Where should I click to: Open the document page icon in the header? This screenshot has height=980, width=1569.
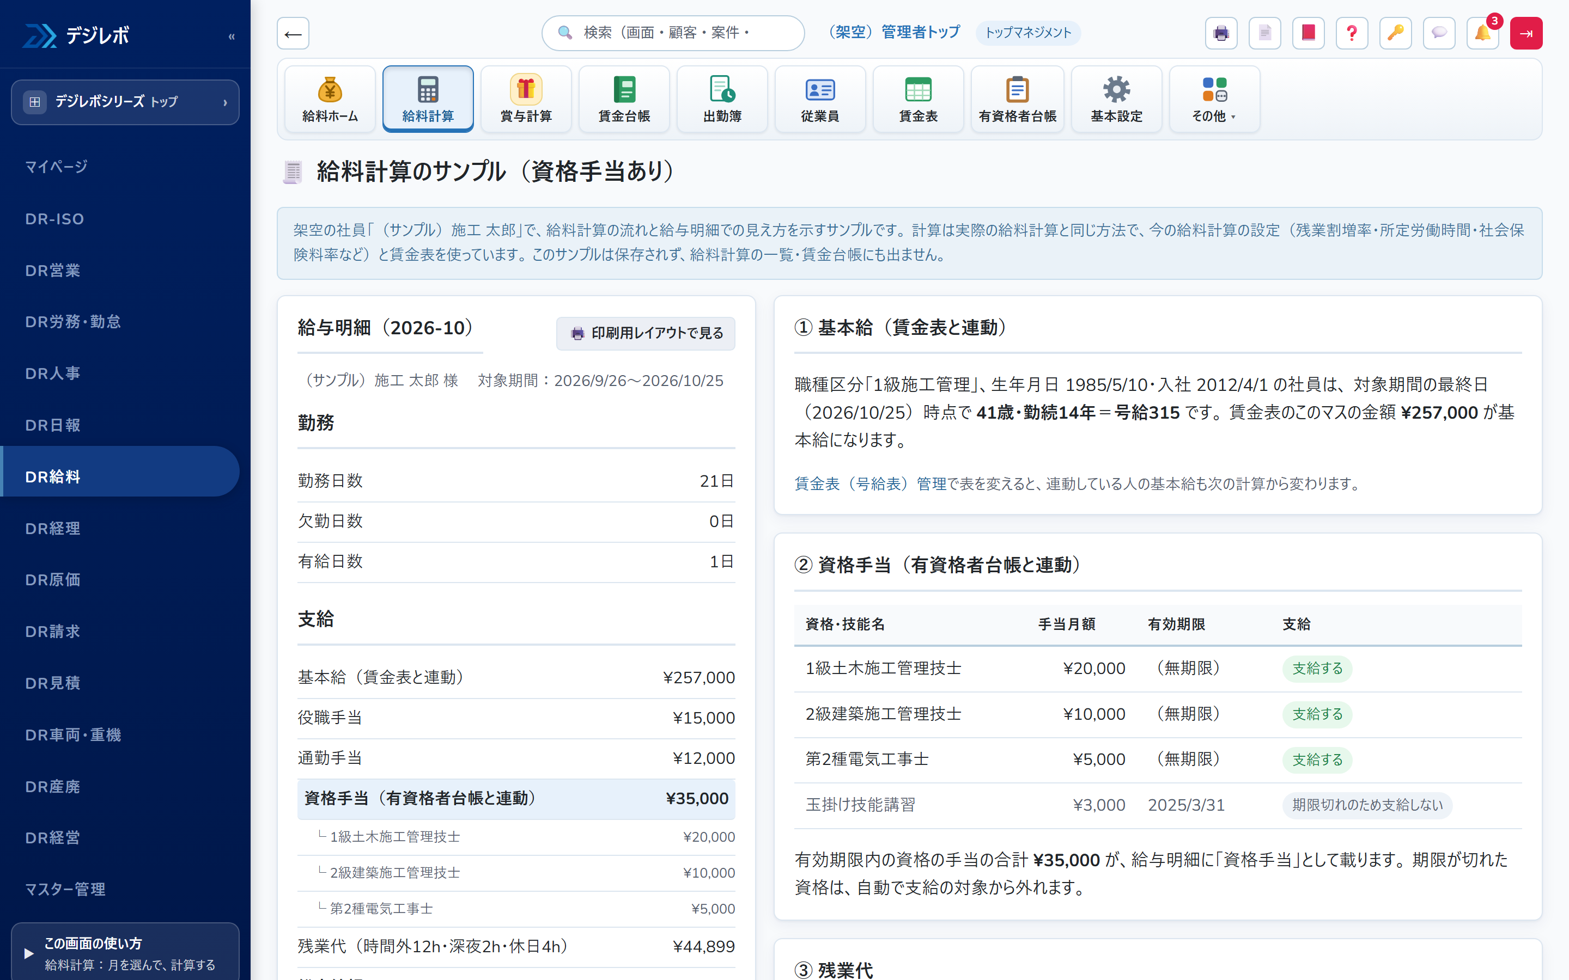click(1264, 33)
